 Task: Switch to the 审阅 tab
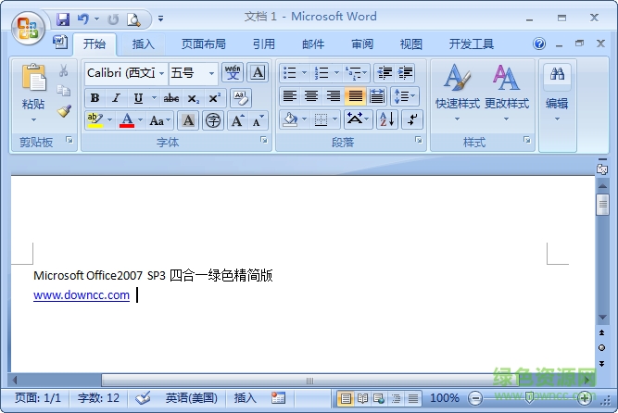coord(362,44)
